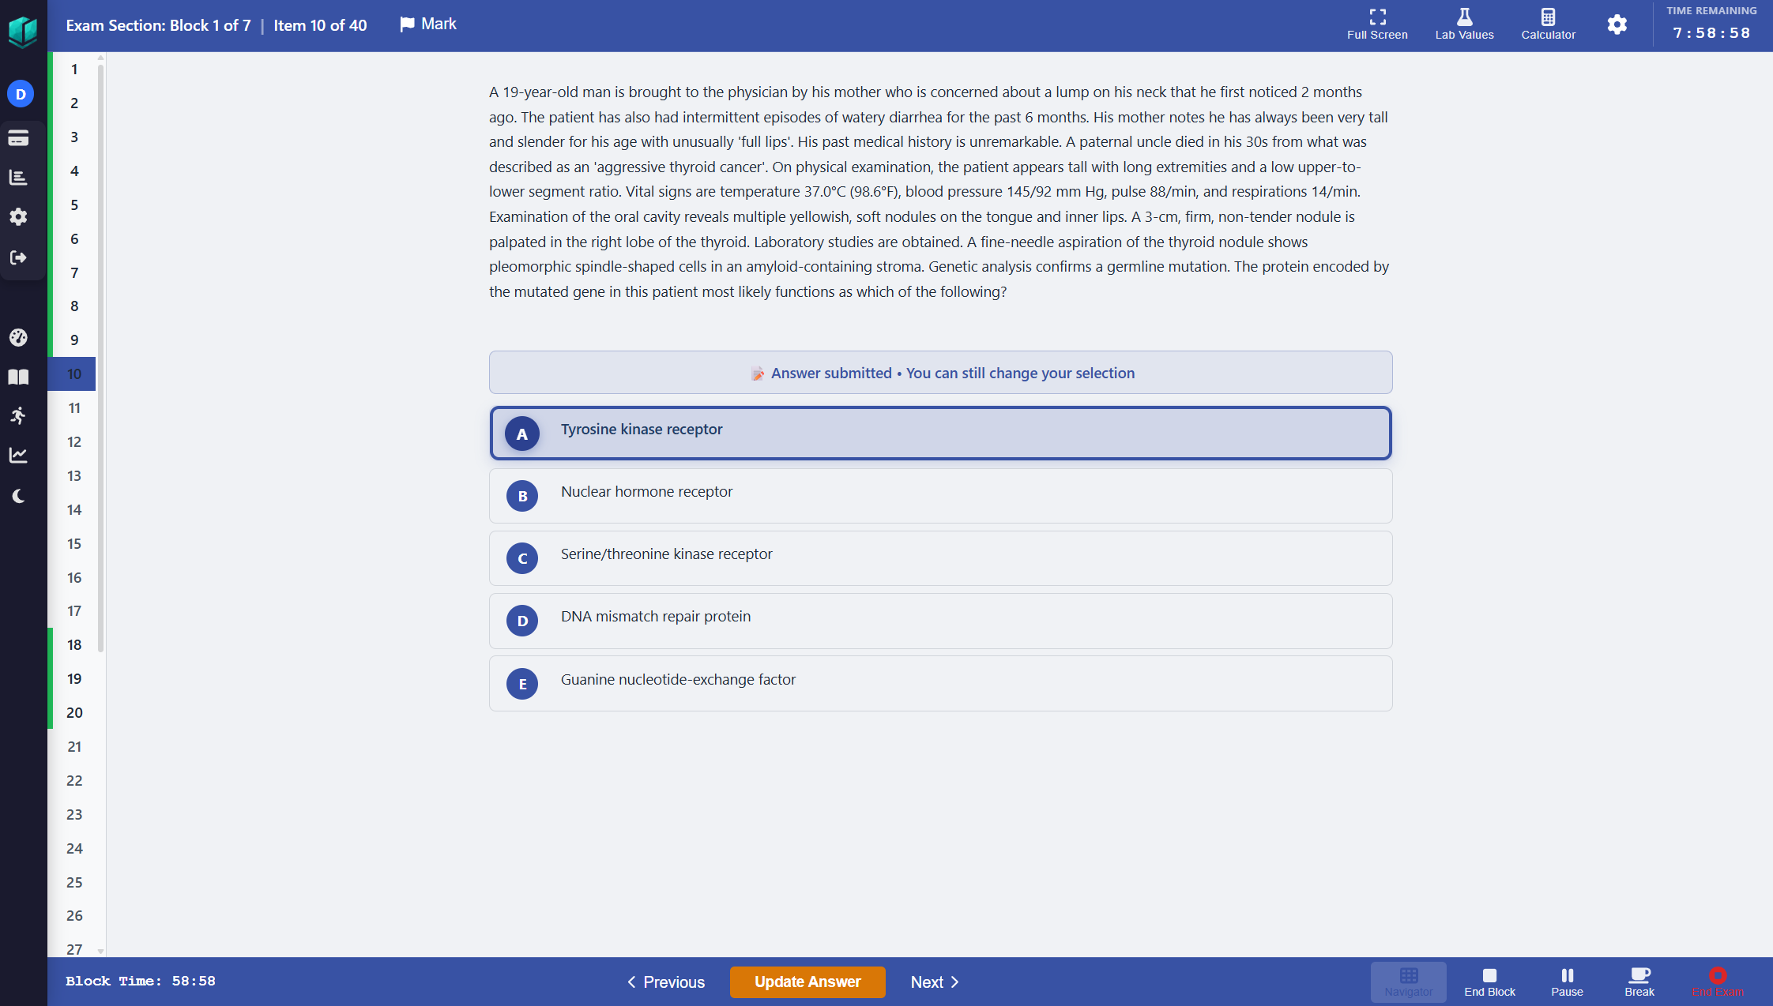Viewport: 1773px width, 1006px height.
Task: Open the Lab Values panel
Action: click(1464, 24)
